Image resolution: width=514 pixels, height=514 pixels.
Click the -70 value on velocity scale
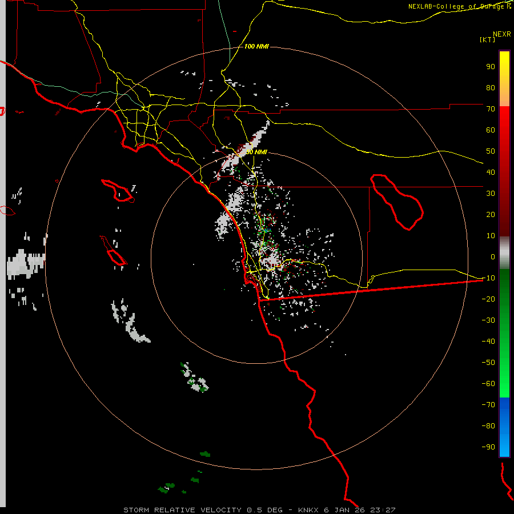click(x=488, y=404)
